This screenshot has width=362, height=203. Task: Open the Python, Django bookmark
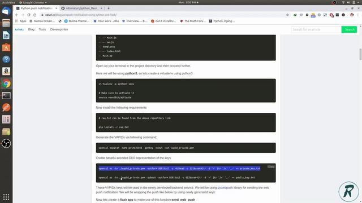[222, 21]
